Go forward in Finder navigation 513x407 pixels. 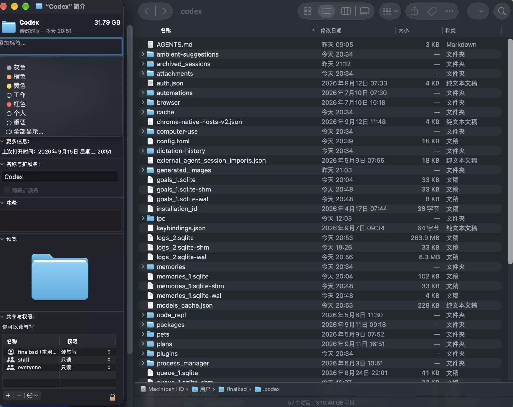click(164, 11)
